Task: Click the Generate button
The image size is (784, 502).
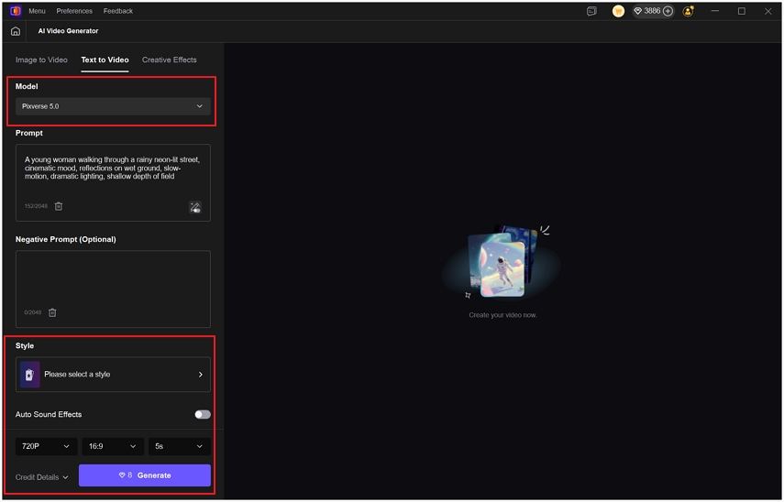Action: click(145, 475)
